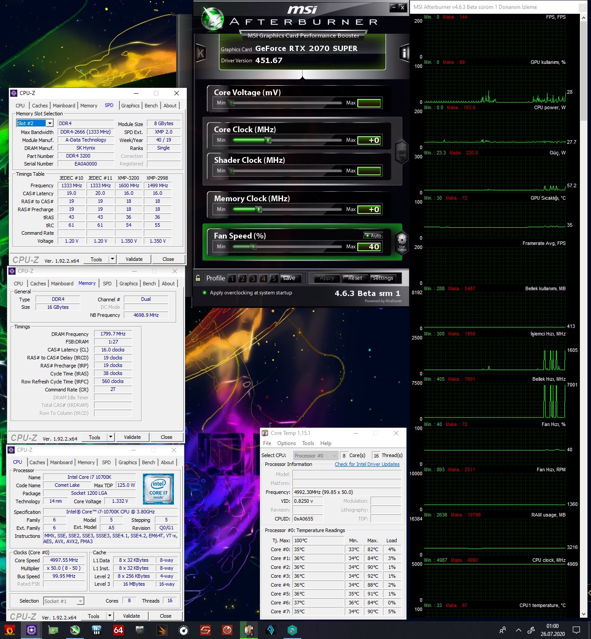Image resolution: width=591 pixels, height=639 pixels.
Task: Open FurMark from the taskbar
Action: tap(9, 630)
